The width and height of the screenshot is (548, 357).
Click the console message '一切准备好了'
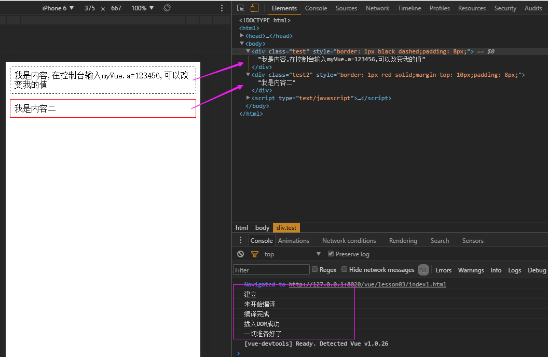(263, 334)
